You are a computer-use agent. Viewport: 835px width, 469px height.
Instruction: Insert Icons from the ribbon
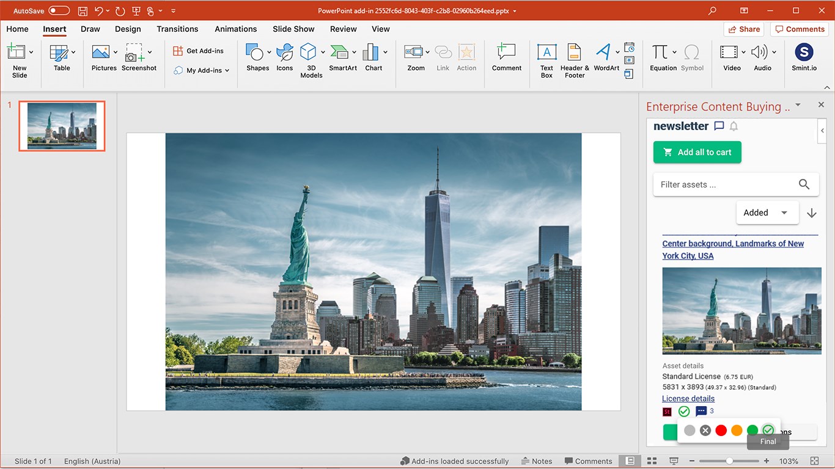(x=285, y=59)
